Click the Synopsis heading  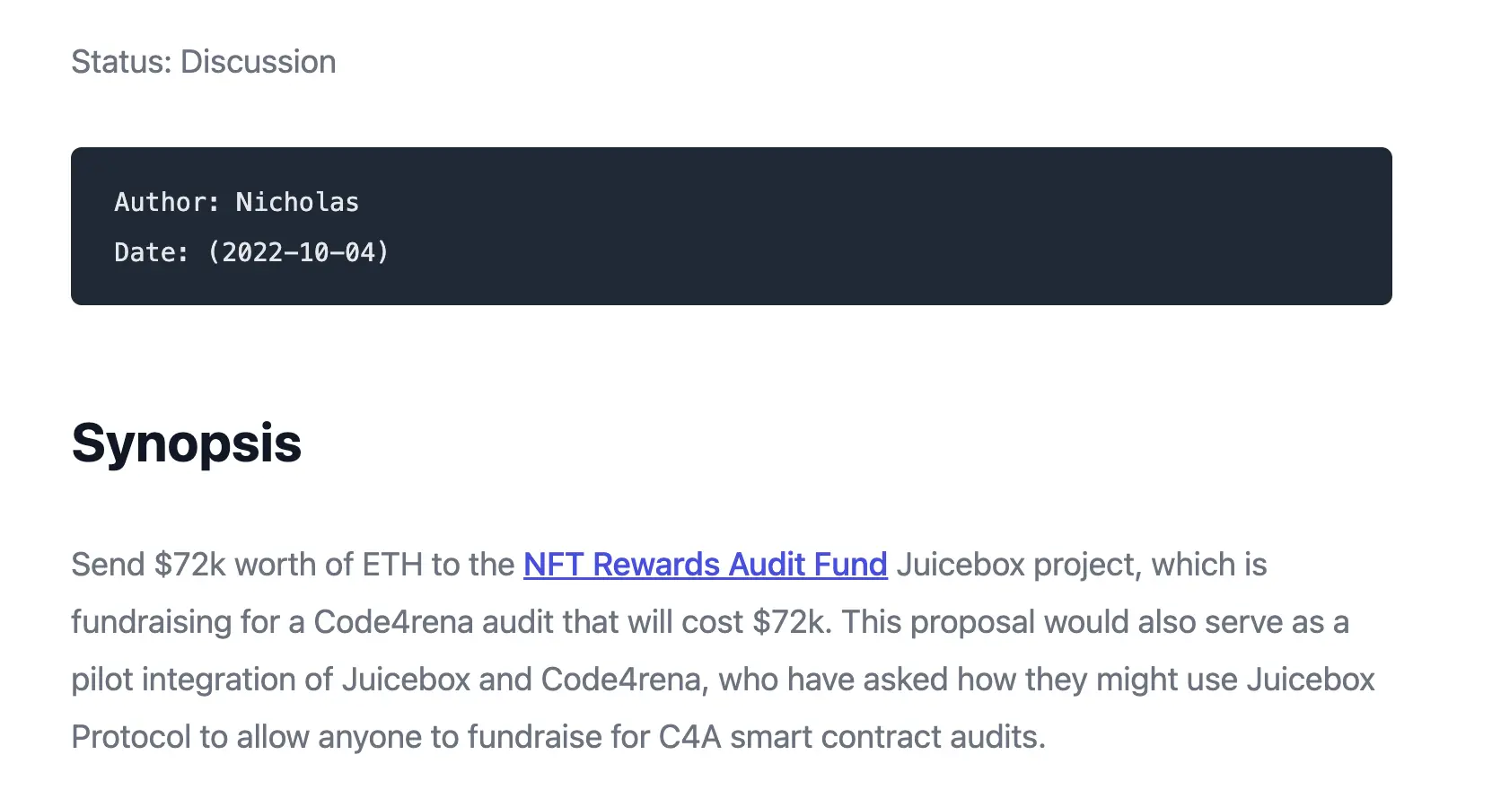pyautogui.click(x=187, y=443)
